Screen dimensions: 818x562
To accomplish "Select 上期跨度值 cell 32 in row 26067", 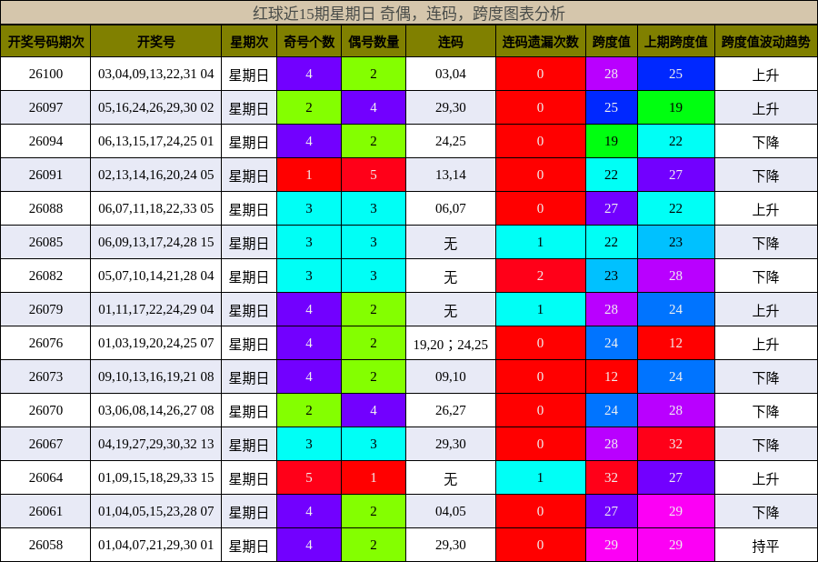I will pos(676,444).
